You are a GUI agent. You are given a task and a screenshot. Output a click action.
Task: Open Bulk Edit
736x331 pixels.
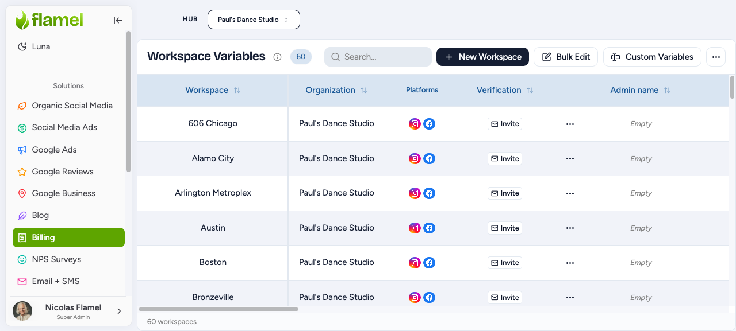(x=566, y=57)
